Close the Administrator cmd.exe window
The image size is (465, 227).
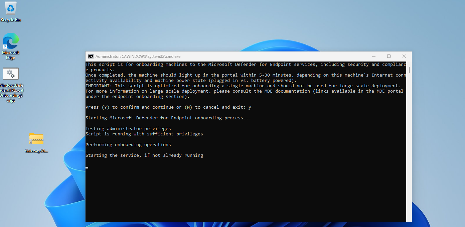coord(404,56)
